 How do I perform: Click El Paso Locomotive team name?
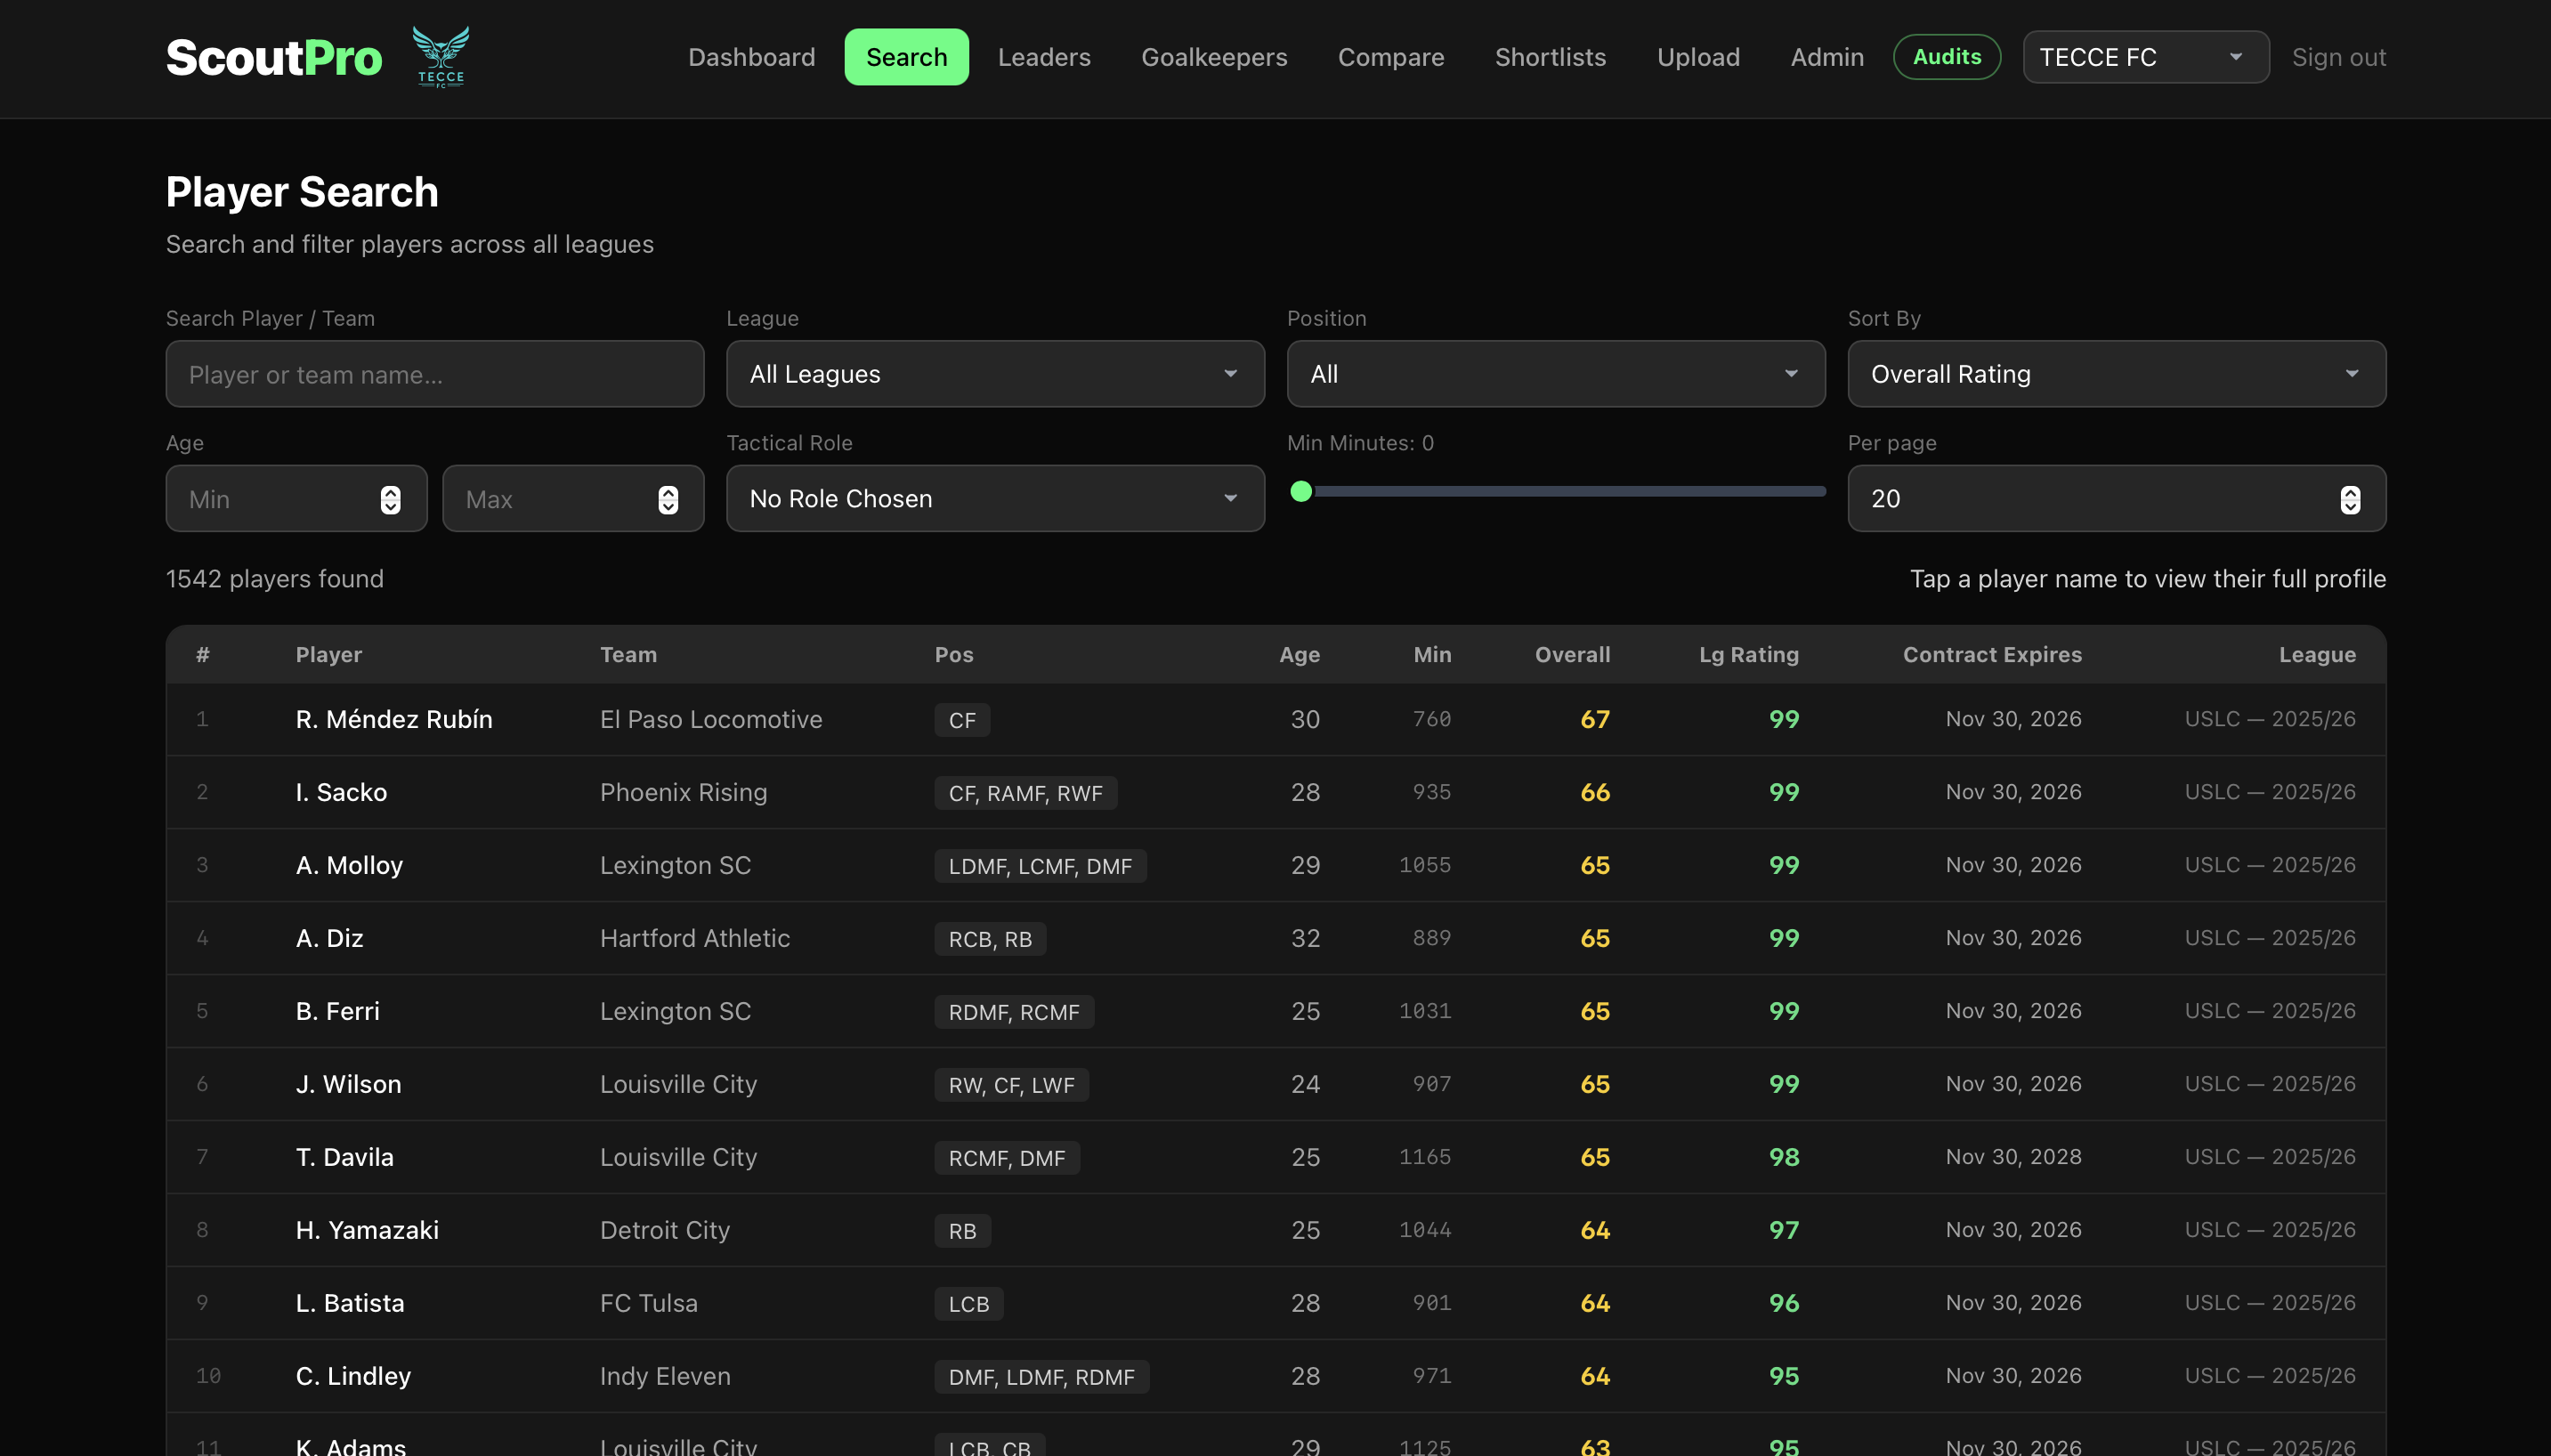click(711, 719)
